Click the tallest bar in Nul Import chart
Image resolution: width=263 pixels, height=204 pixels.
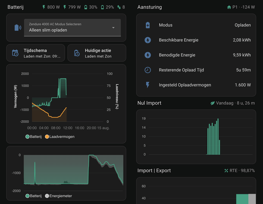(218, 137)
